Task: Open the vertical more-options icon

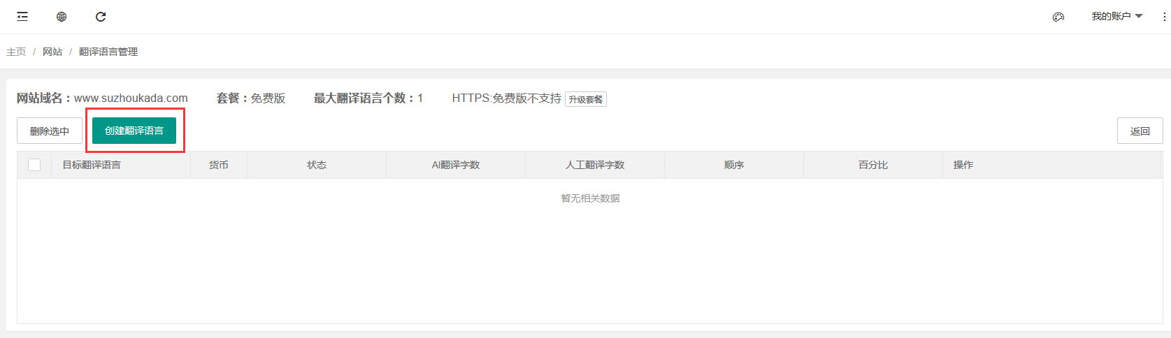Action: coord(1164,17)
